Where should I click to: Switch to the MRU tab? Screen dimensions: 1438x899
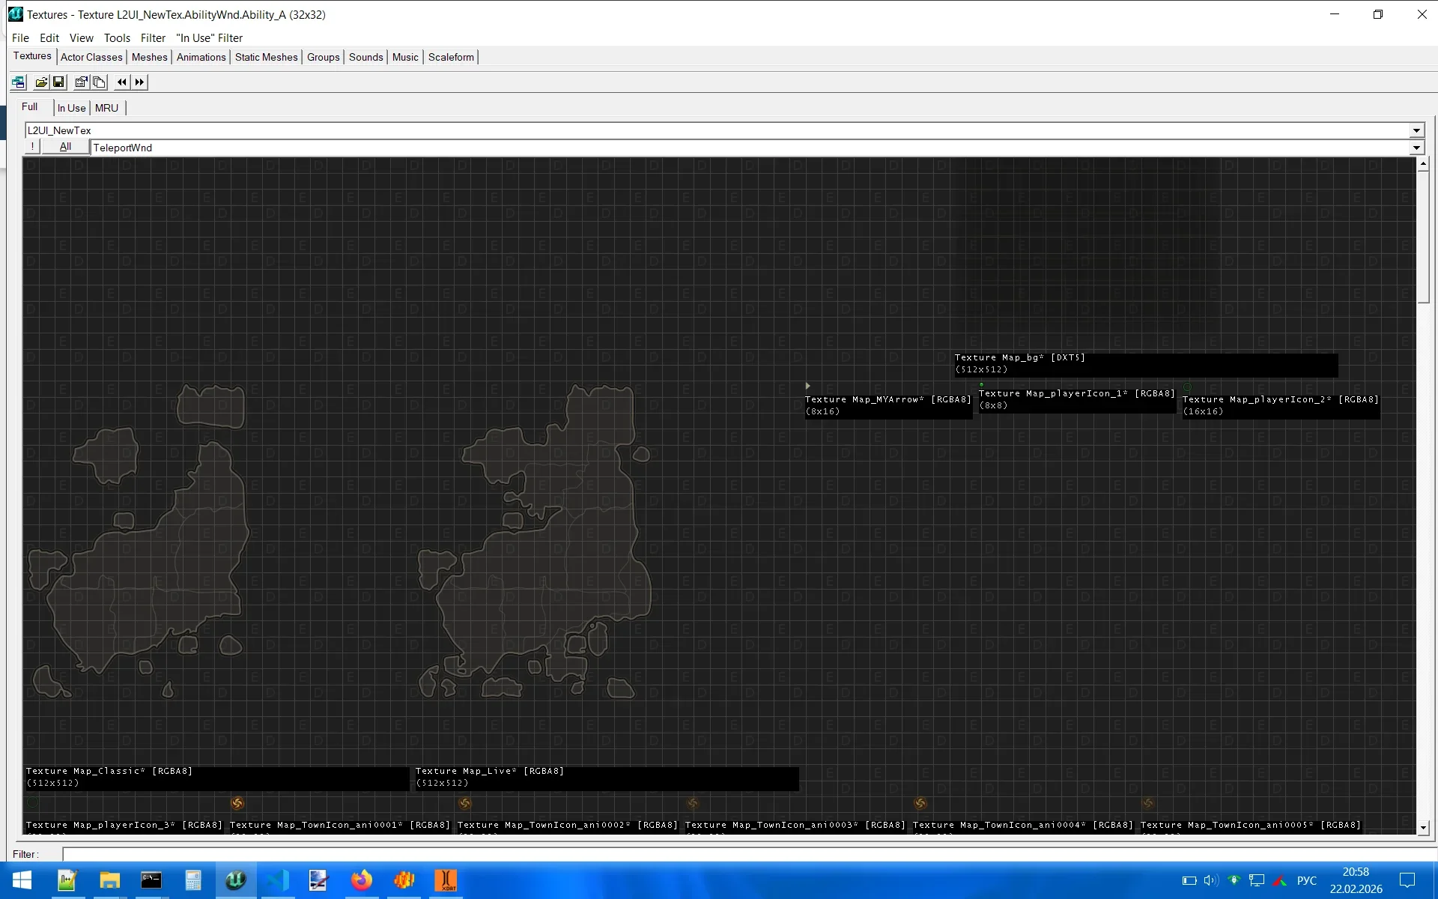point(106,108)
